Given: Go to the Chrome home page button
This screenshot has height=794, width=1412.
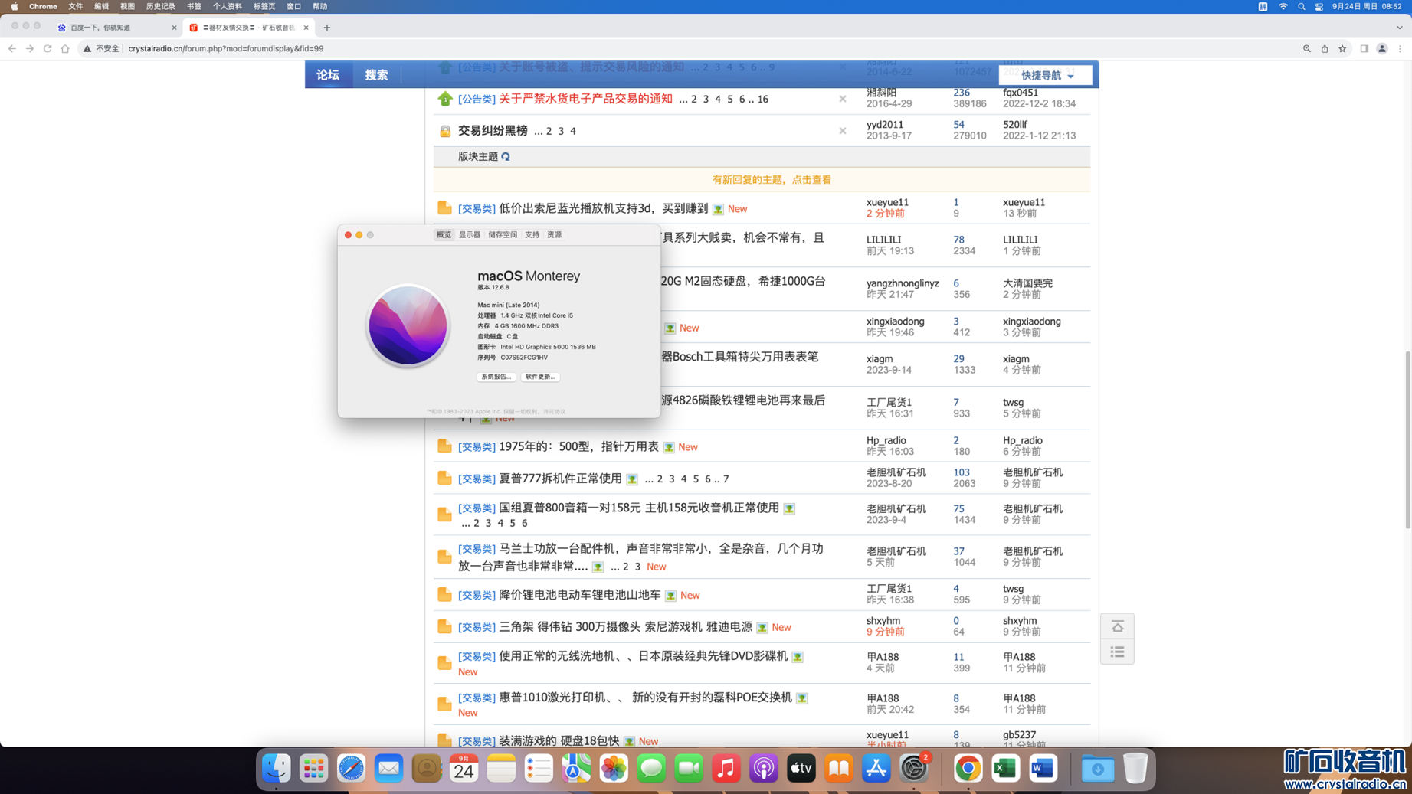Looking at the screenshot, I should click(x=65, y=48).
